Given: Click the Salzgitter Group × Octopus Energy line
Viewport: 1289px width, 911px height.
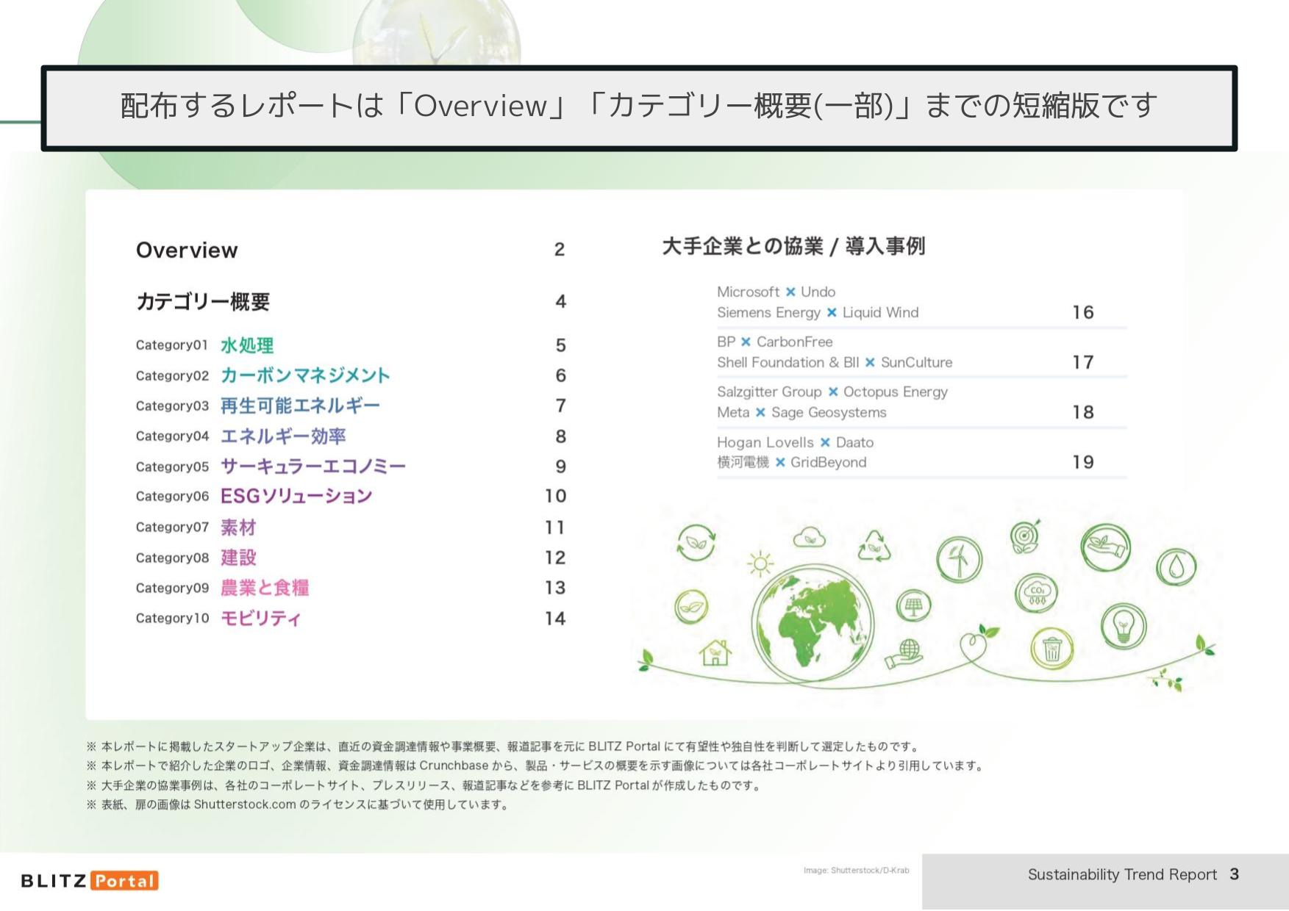Looking at the screenshot, I should pos(832,392).
